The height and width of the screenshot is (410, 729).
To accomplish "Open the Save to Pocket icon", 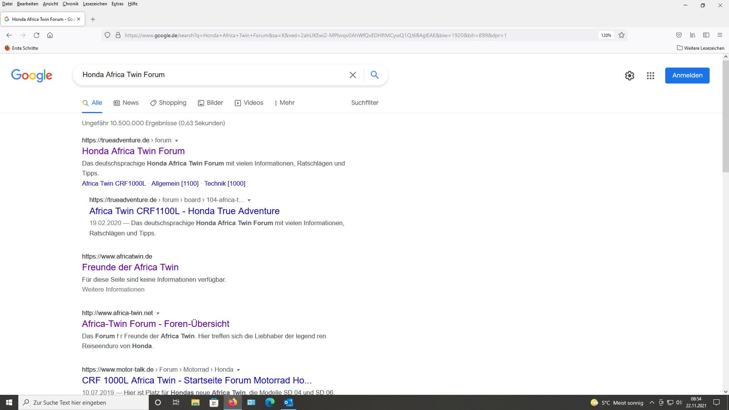I will click(x=679, y=35).
